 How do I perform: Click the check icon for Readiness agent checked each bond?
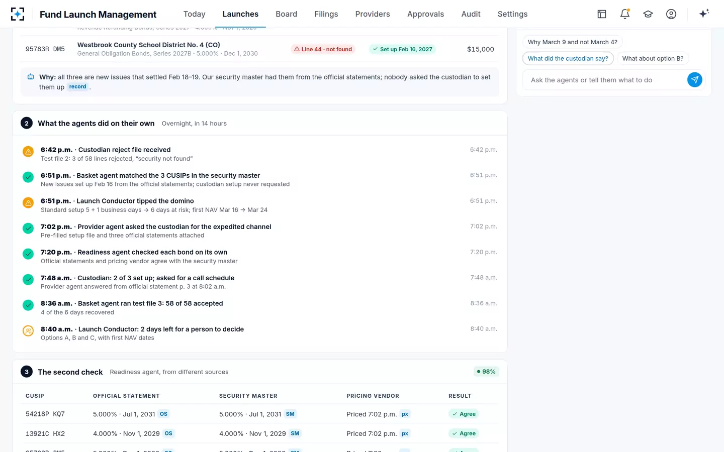[x=28, y=254]
